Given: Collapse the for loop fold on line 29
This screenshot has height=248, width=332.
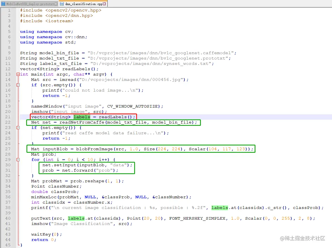Looking at the screenshot, I should (x=18, y=160).
